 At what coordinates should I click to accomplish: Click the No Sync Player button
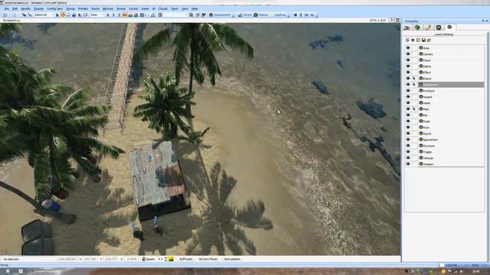(x=208, y=259)
